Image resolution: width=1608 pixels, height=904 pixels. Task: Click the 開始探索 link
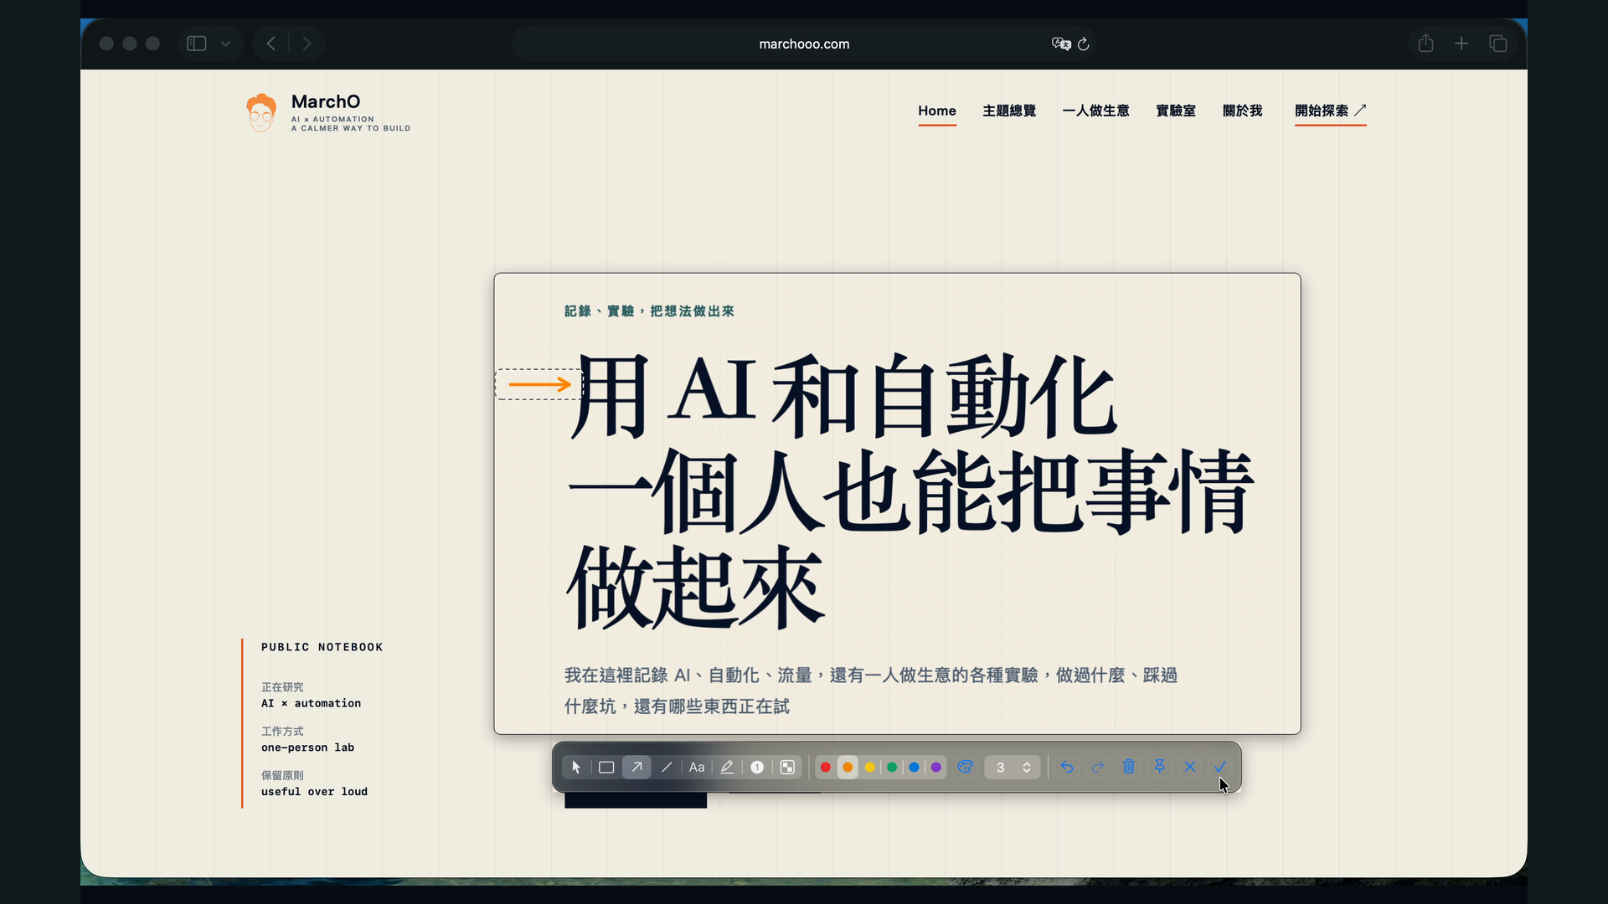pos(1331,110)
